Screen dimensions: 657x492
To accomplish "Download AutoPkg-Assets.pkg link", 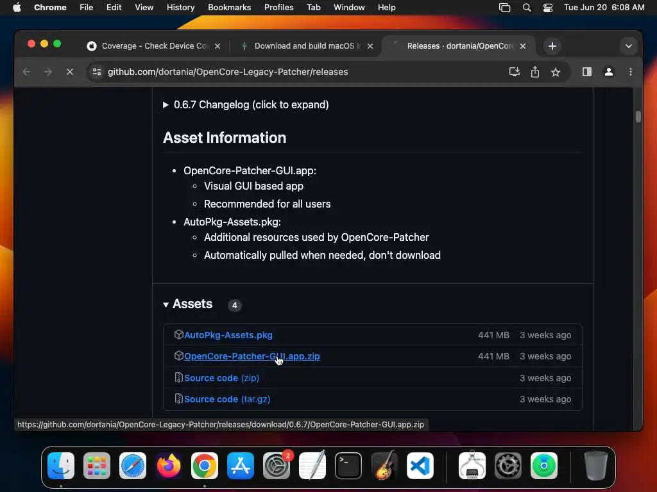I will 228,335.
